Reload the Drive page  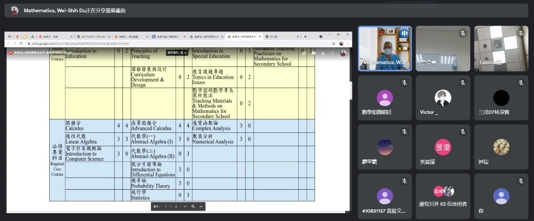(x=21, y=44)
